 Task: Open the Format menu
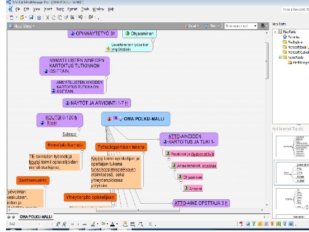73,9
